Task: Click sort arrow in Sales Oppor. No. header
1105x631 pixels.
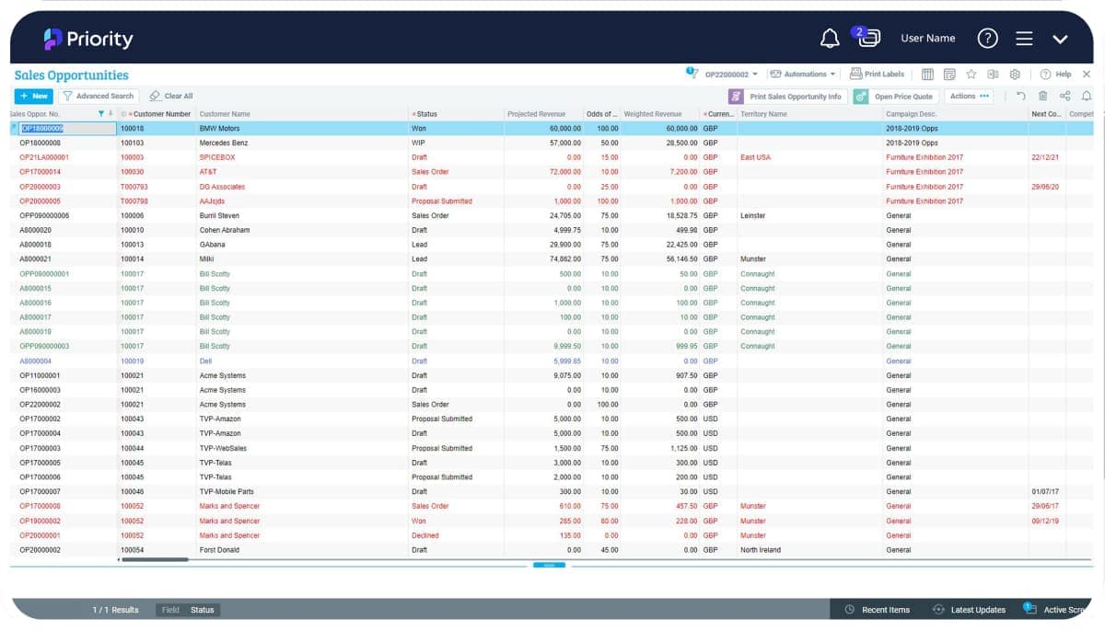Action: tap(110, 114)
